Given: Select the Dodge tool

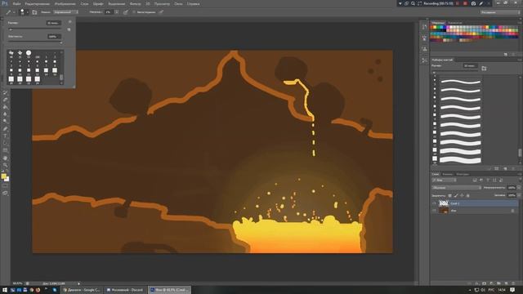Looking at the screenshot, I should tap(6, 122).
